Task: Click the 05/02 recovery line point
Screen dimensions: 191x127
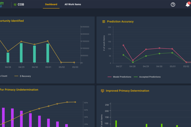Action: [61, 63]
